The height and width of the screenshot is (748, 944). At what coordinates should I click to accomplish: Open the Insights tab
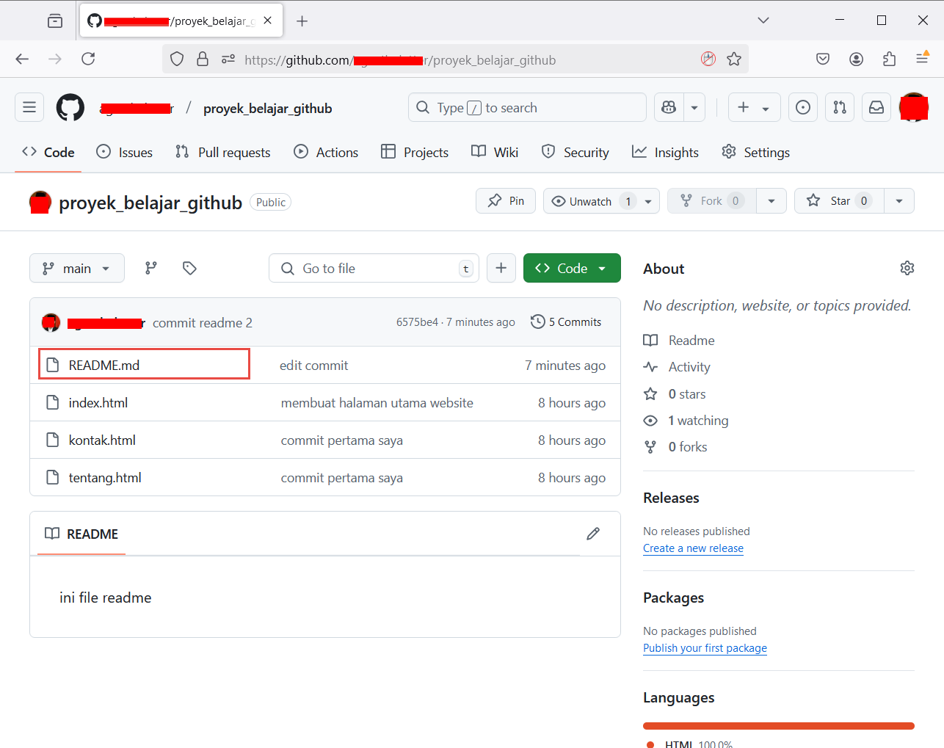666,152
